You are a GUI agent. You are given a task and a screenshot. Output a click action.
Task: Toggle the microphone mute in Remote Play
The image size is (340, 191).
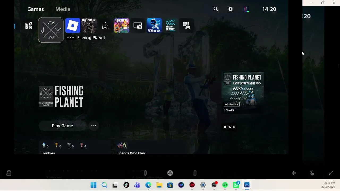[x=312, y=173]
